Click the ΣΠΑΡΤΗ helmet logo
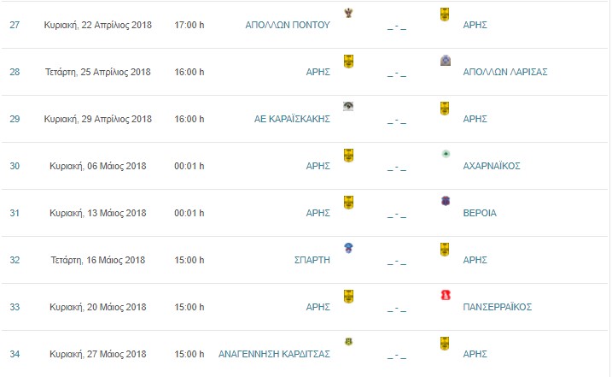 (x=348, y=248)
